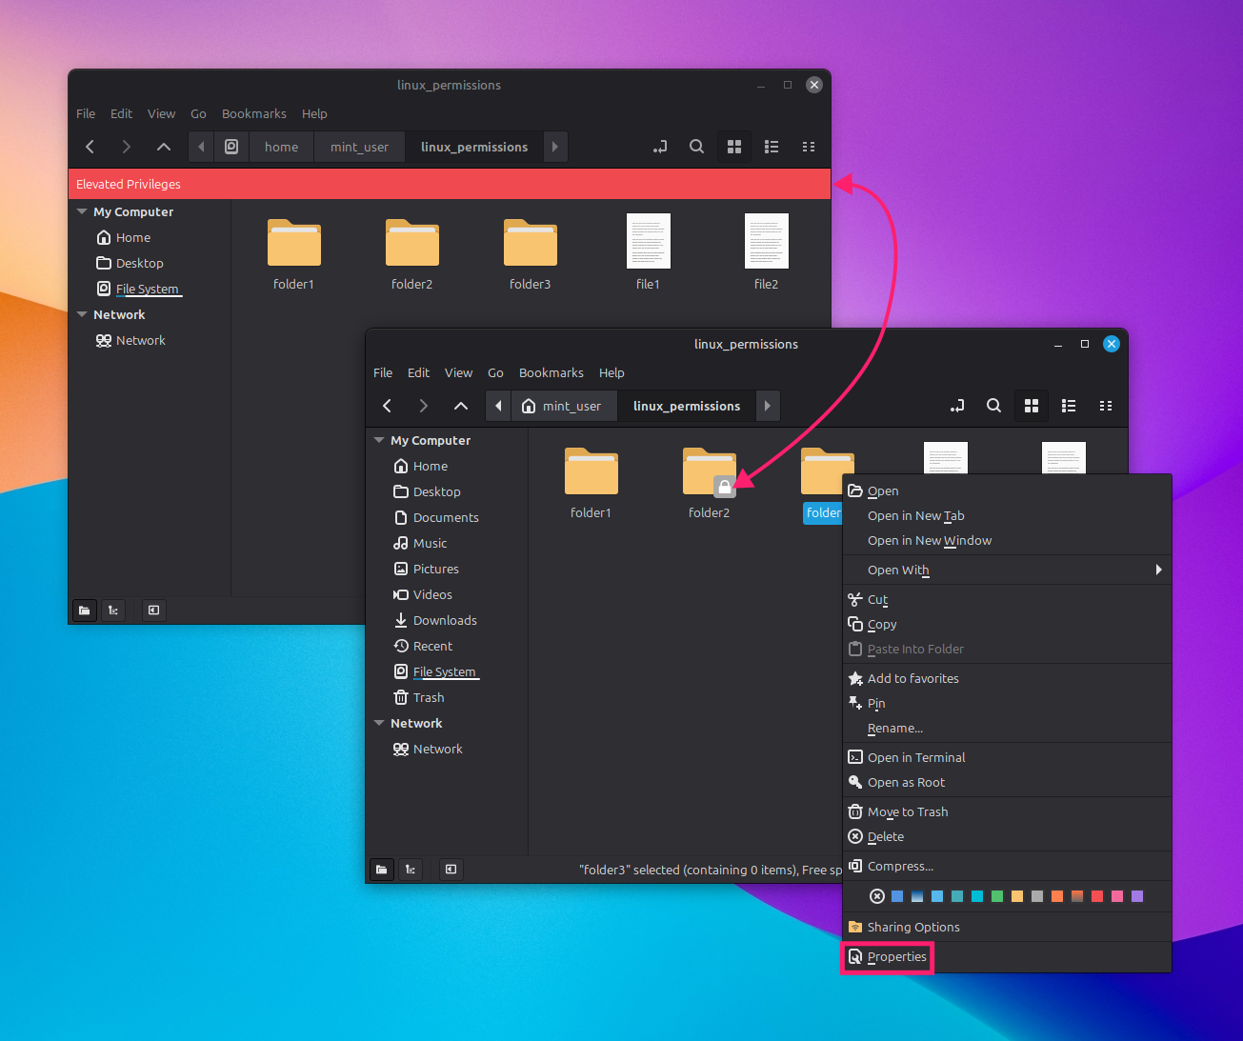Choose Add to Favorites in context menu

coord(1007,678)
